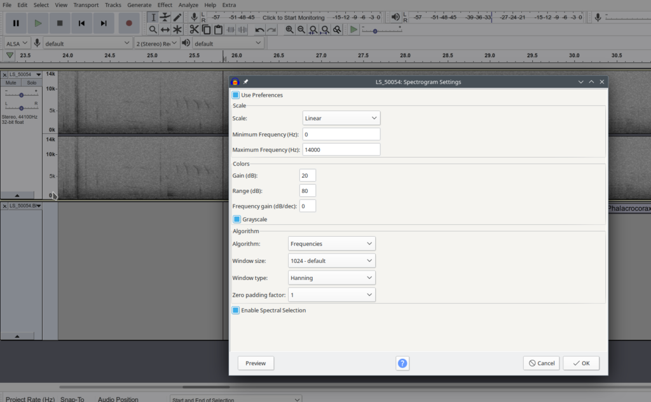Image resolution: width=651 pixels, height=402 pixels.
Task: Click the Maximum Frequency (Hz) field
Action: pyautogui.click(x=341, y=150)
